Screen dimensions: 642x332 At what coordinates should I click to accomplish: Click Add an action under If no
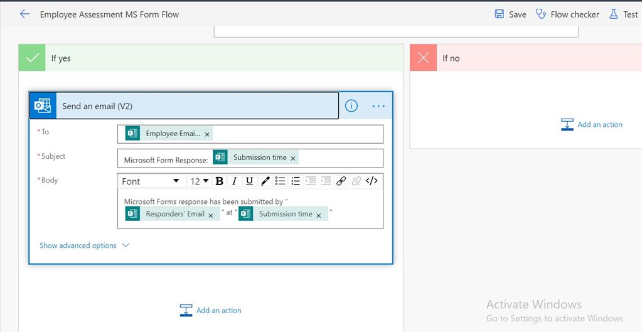592,124
